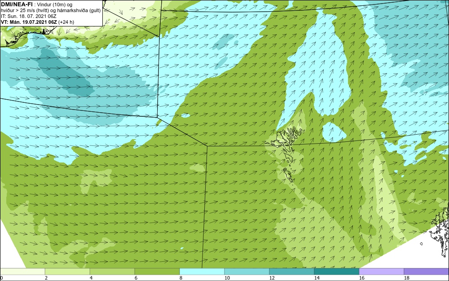Image resolution: width=449 pixels, height=281 pixels.
Task: Click the 'VT: Mán. 19.07.2021 06Z' line
Action: pos(29,22)
